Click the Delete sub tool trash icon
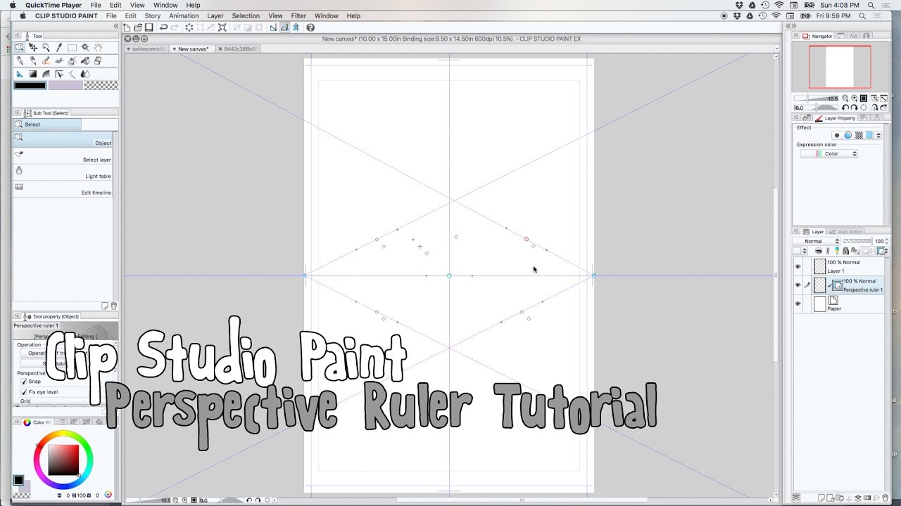901x506 pixels. point(114,306)
